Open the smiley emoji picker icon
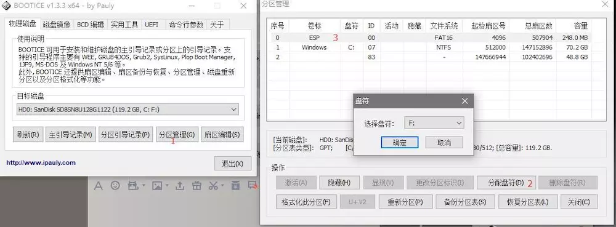The image size is (616, 227). 115,185
